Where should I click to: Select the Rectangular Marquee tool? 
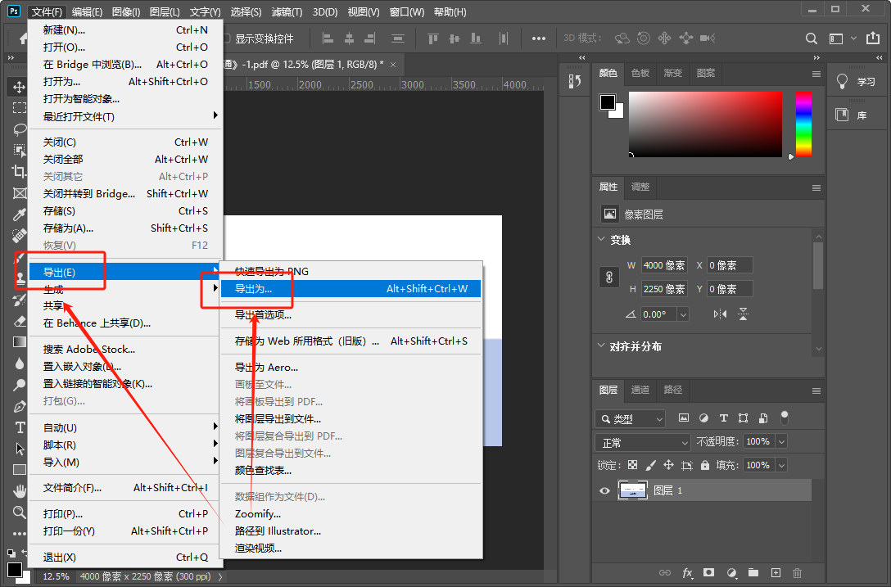(20, 108)
